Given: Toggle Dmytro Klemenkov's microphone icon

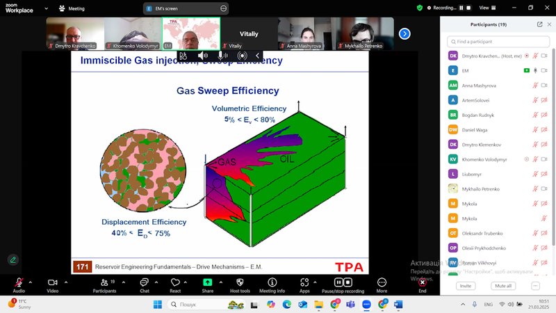Looking at the screenshot, I should [535, 145].
